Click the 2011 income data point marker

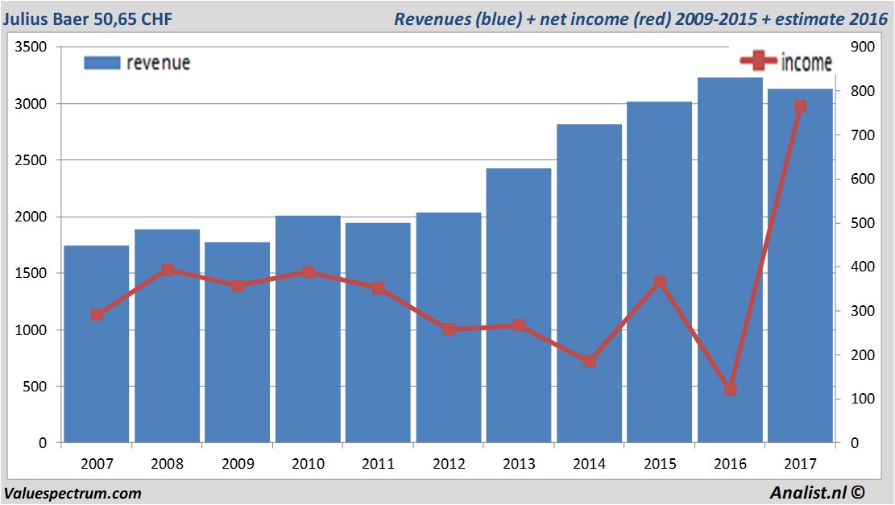(379, 288)
